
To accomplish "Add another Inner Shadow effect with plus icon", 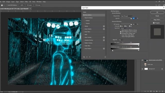I will pyautogui.click(x=104, y=29).
